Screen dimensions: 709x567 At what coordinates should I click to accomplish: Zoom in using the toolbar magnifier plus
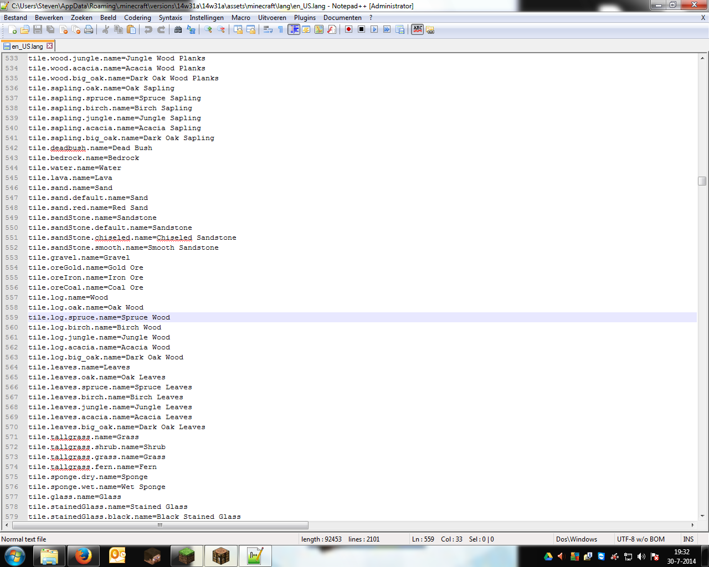point(208,29)
